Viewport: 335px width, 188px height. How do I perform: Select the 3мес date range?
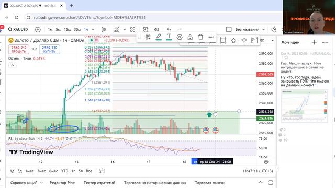point(41,171)
